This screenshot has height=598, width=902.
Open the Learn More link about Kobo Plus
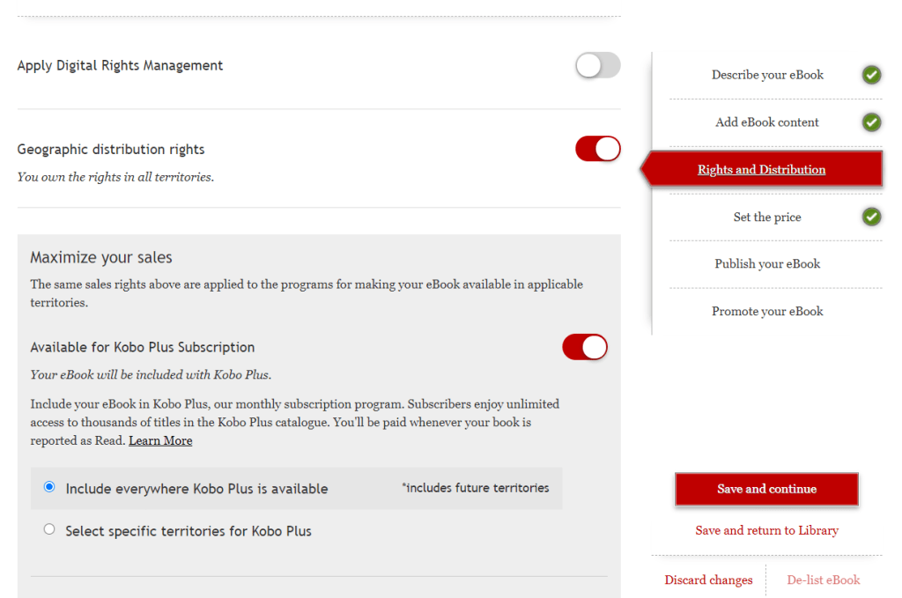tap(160, 440)
